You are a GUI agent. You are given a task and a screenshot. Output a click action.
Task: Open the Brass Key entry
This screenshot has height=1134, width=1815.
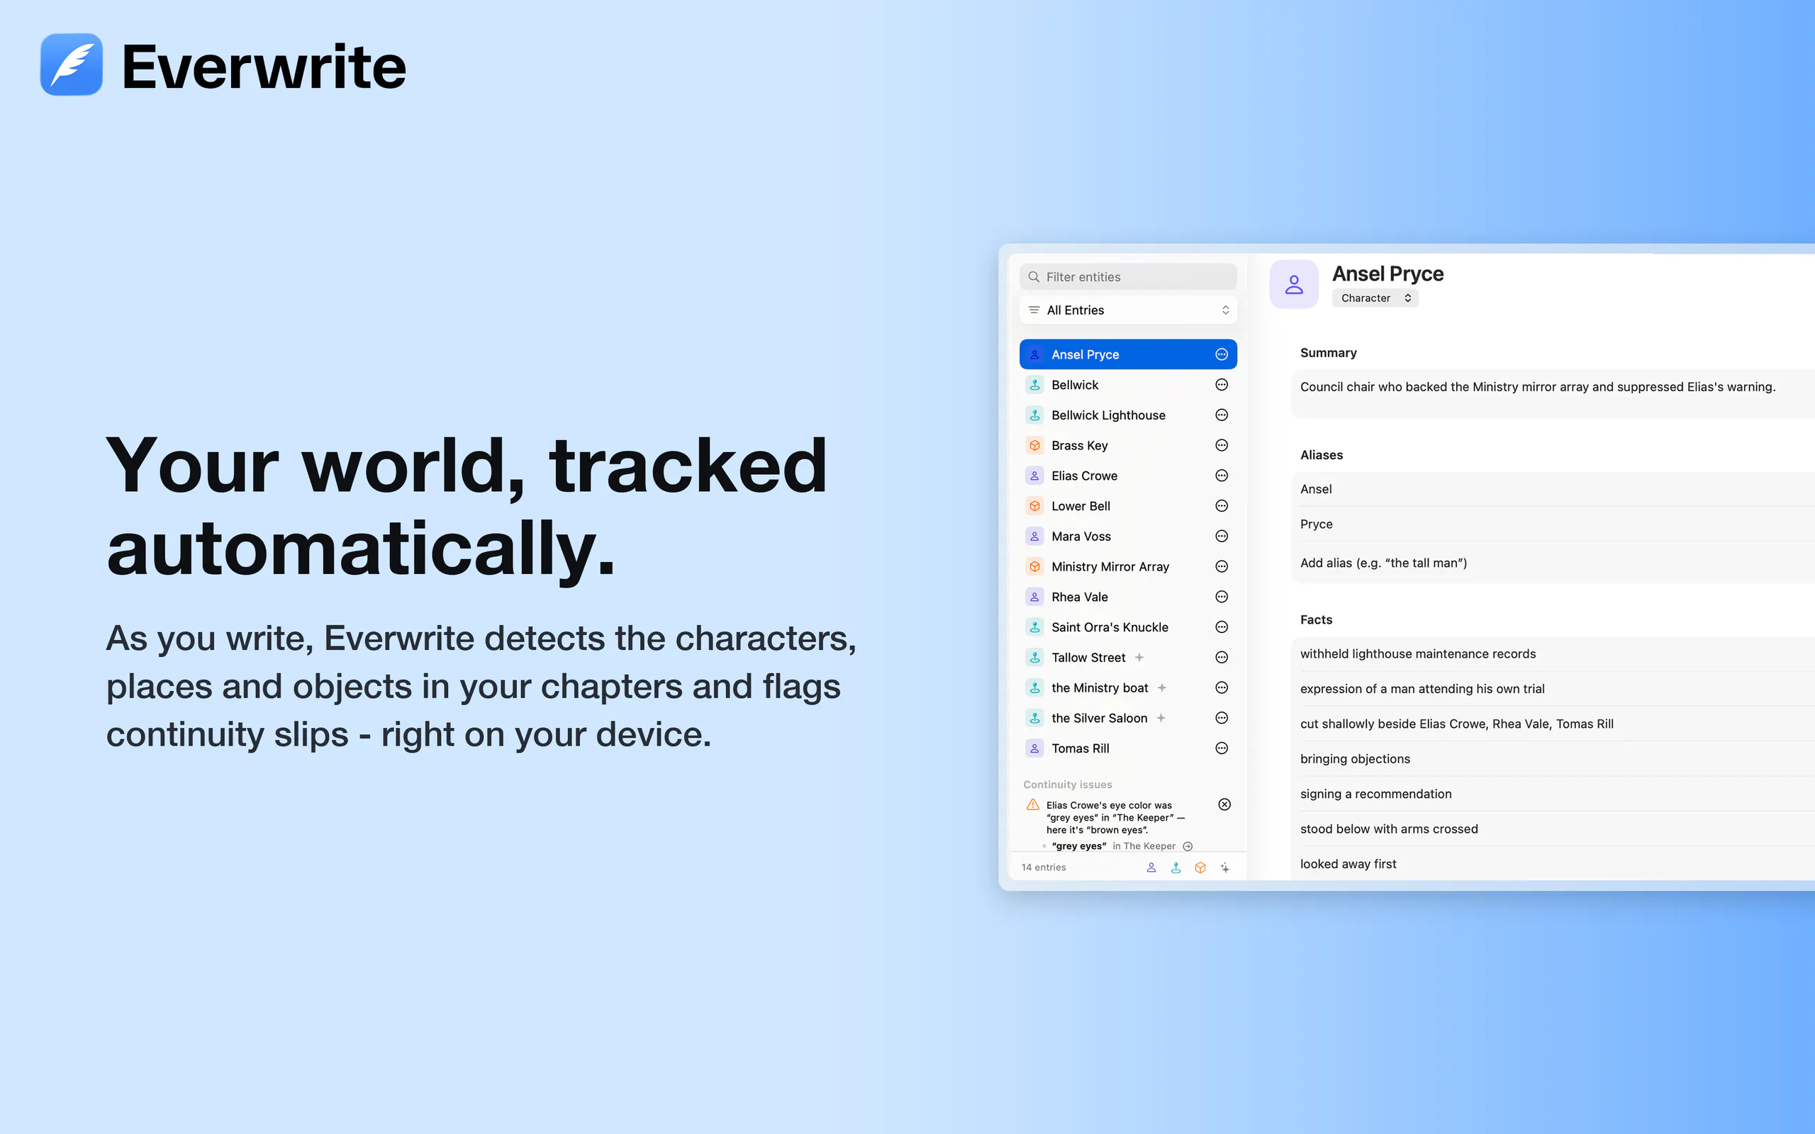tap(1128, 446)
